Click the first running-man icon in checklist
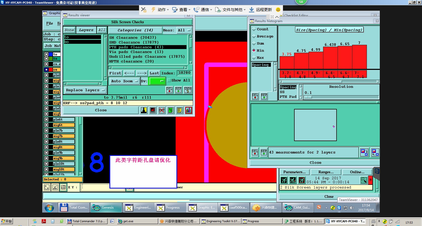Viewport: 422px width, 226px height. pos(284,180)
